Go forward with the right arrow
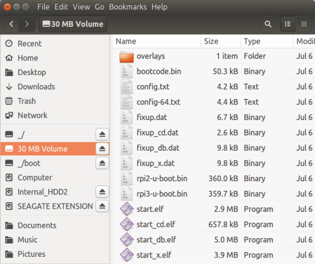The image size is (315, 264). (x=27, y=24)
